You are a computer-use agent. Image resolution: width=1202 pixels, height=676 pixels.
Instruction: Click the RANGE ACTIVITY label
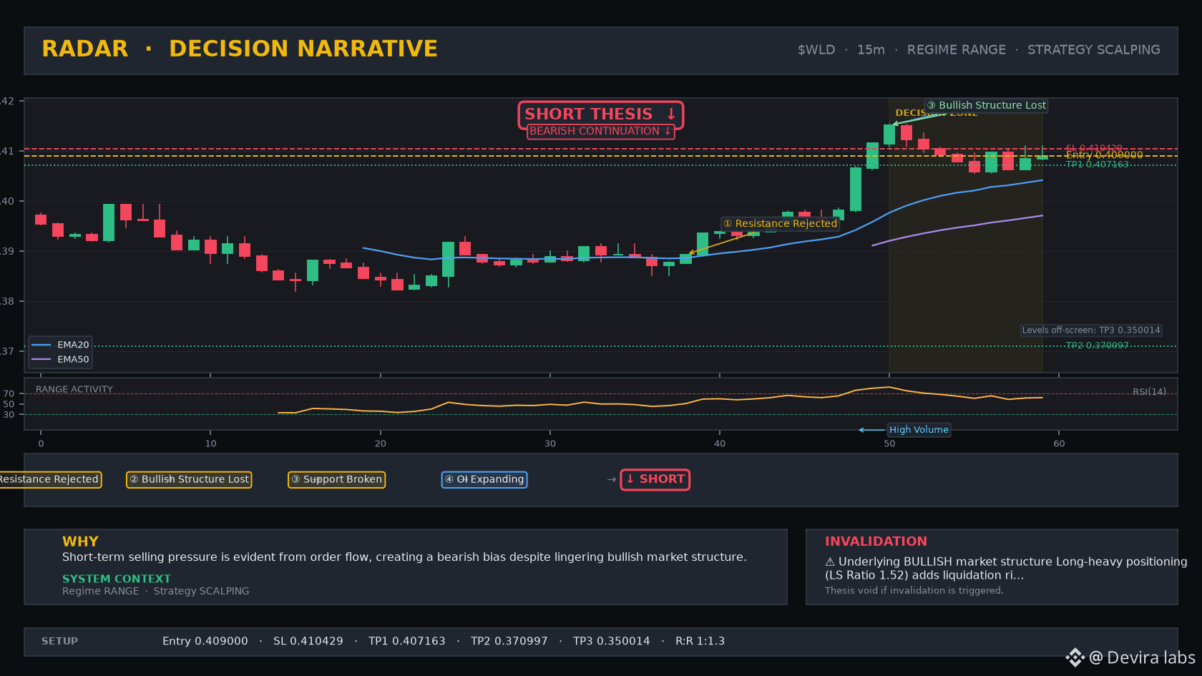74,390
